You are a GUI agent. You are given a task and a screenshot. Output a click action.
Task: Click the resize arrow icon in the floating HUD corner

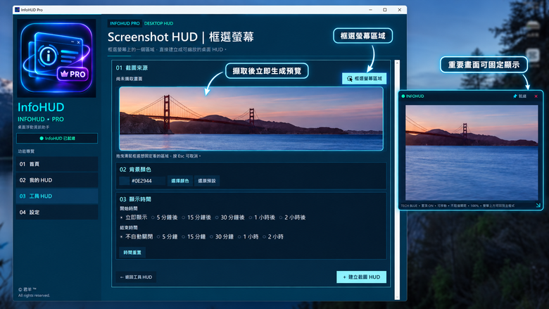click(x=538, y=206)
